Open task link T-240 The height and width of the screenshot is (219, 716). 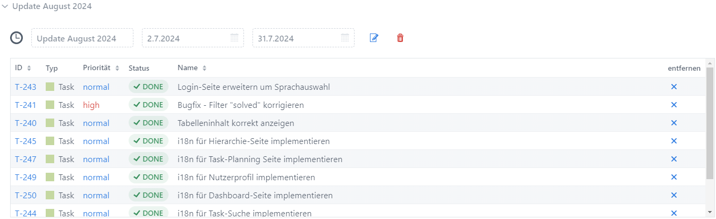[26, 123]
